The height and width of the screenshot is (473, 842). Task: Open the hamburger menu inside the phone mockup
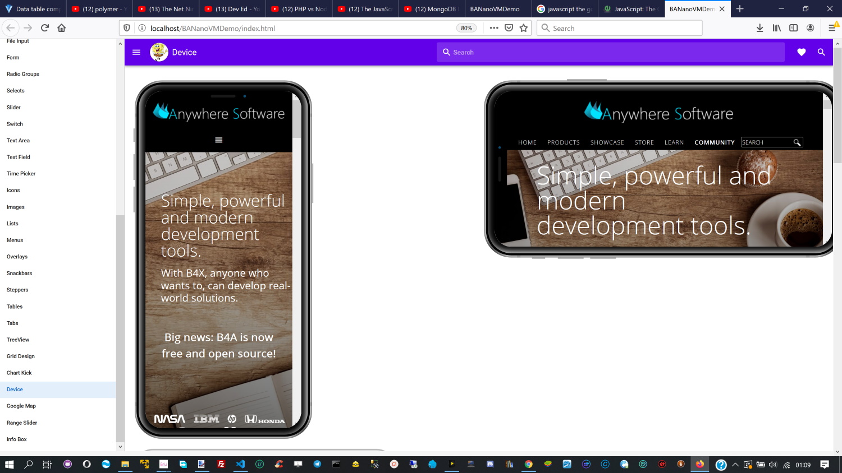tap(219, 140)
